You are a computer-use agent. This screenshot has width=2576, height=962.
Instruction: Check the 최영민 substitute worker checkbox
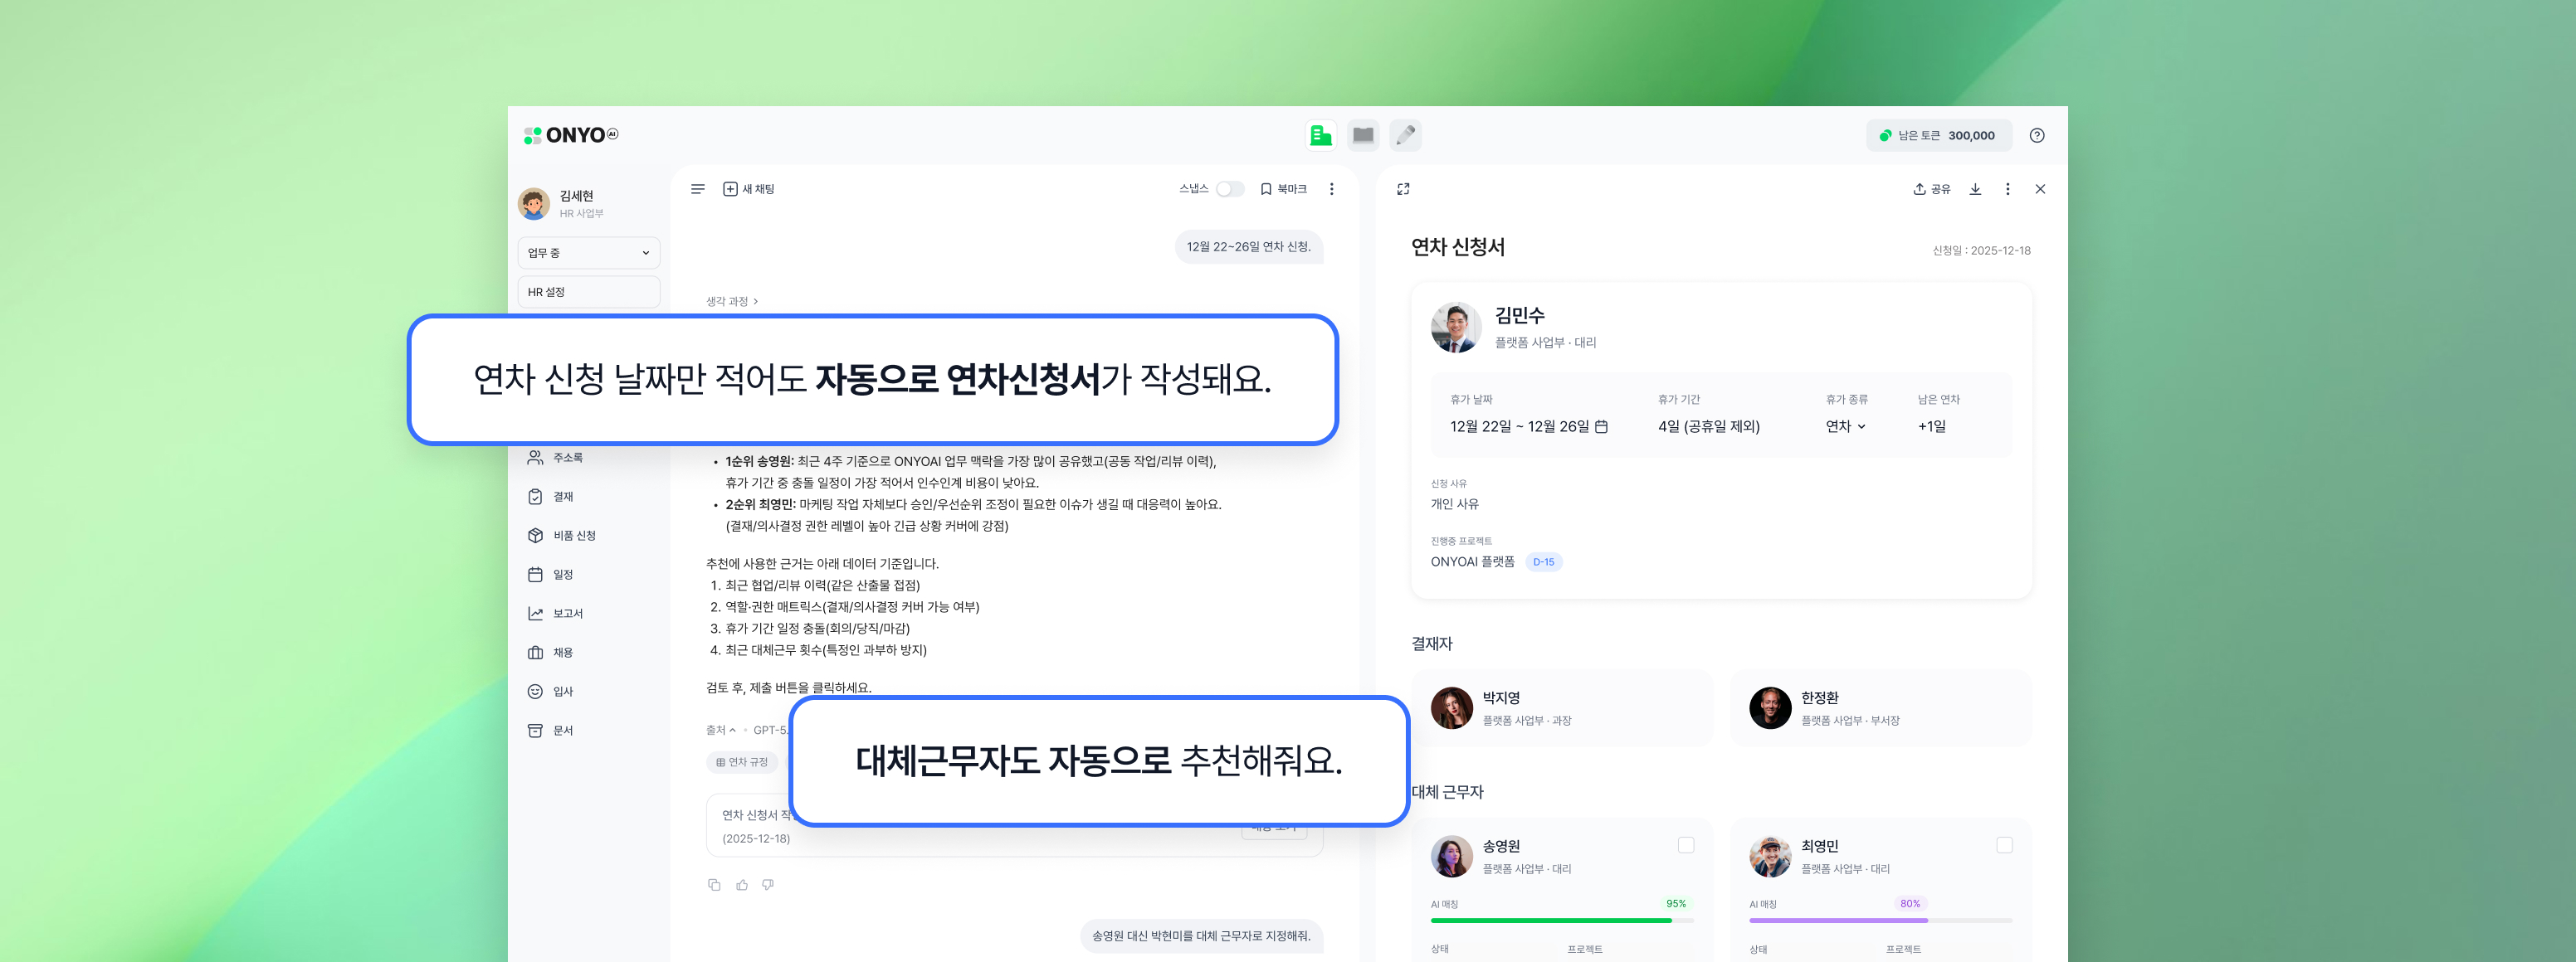coord(2004,845)
